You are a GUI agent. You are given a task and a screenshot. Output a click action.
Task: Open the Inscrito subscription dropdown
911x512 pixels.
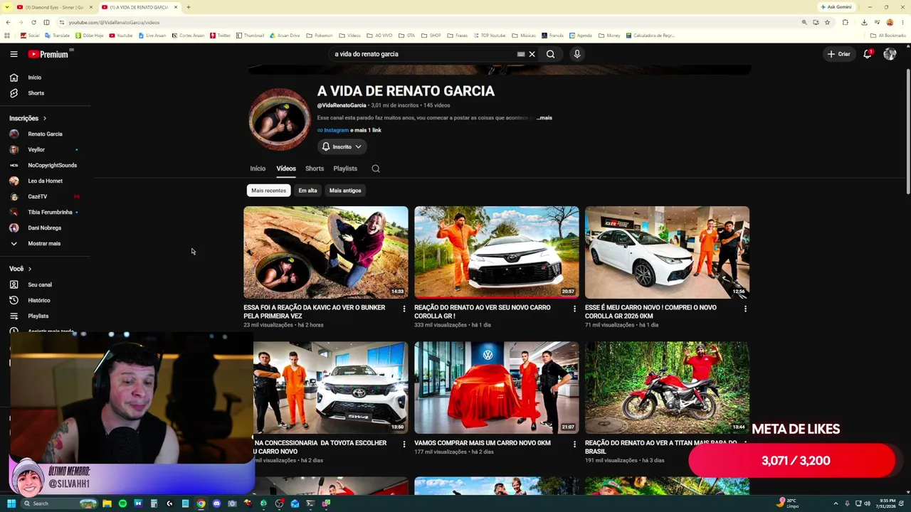coord(342,146)
